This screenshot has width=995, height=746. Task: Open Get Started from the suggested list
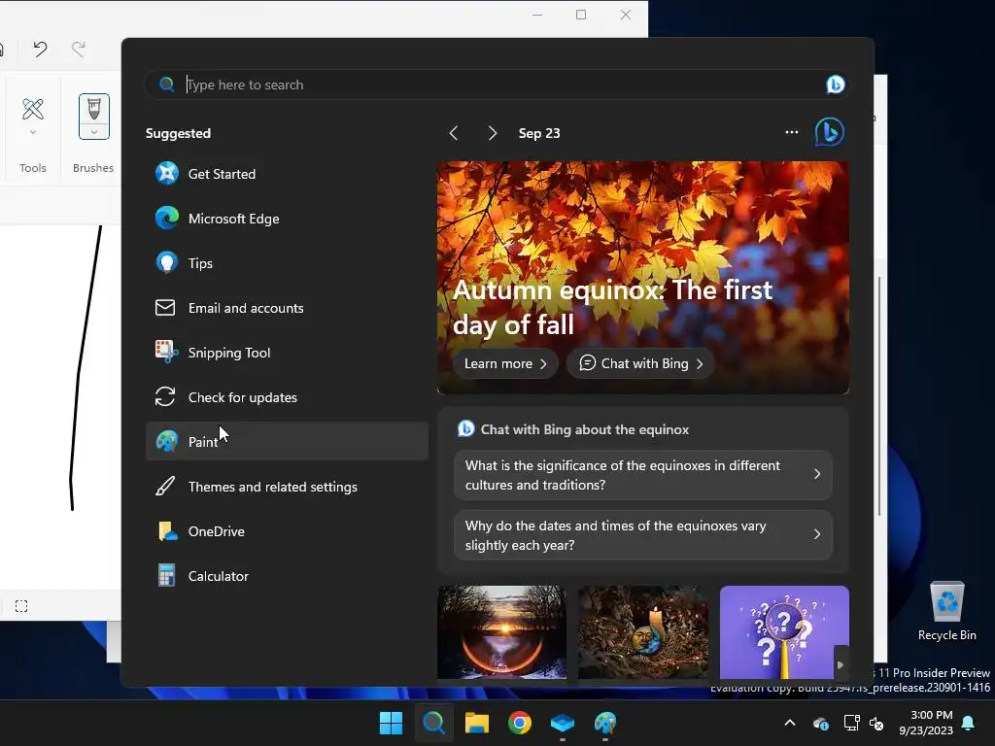pos(287,174)
